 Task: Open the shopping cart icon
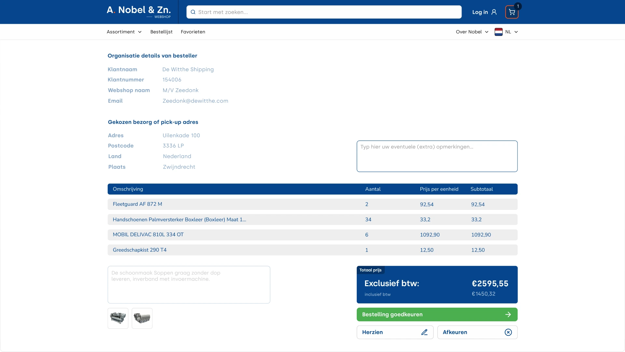[512, 12]
